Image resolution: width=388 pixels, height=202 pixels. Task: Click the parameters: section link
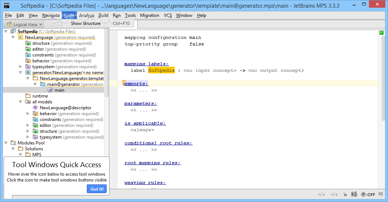tap(140, 104)
